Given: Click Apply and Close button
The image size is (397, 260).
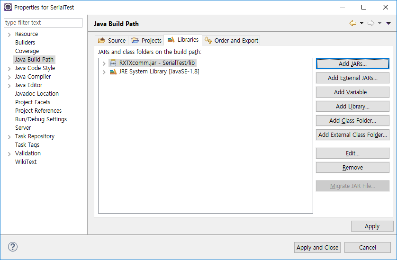Looking at the screenshot, I should coord(317,247).
